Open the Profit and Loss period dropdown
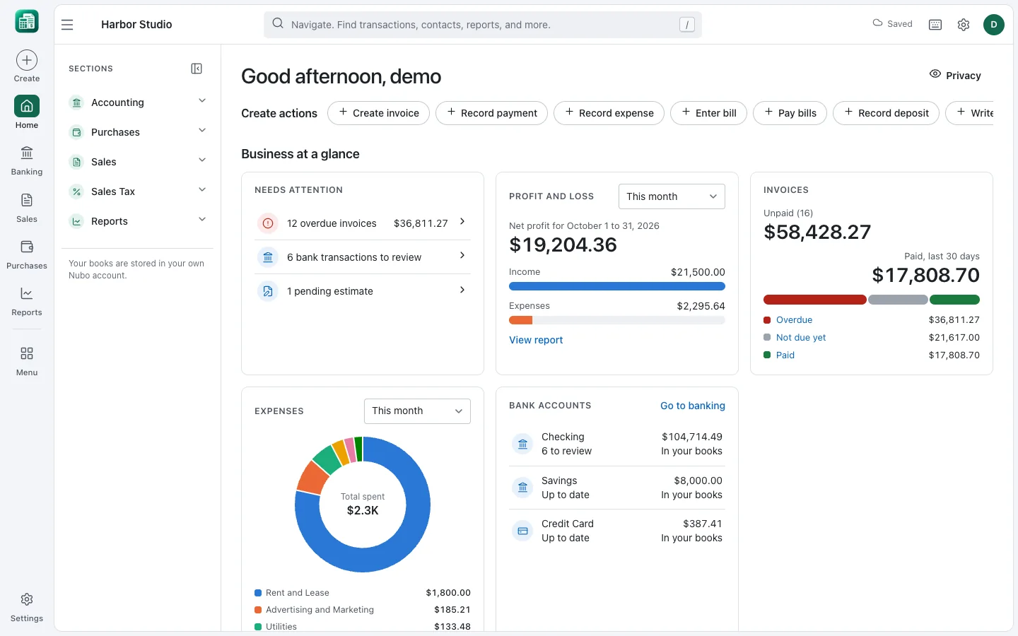Image resolution: width=1018 pixels, height=636 pixels. click(x=672, y=196)
